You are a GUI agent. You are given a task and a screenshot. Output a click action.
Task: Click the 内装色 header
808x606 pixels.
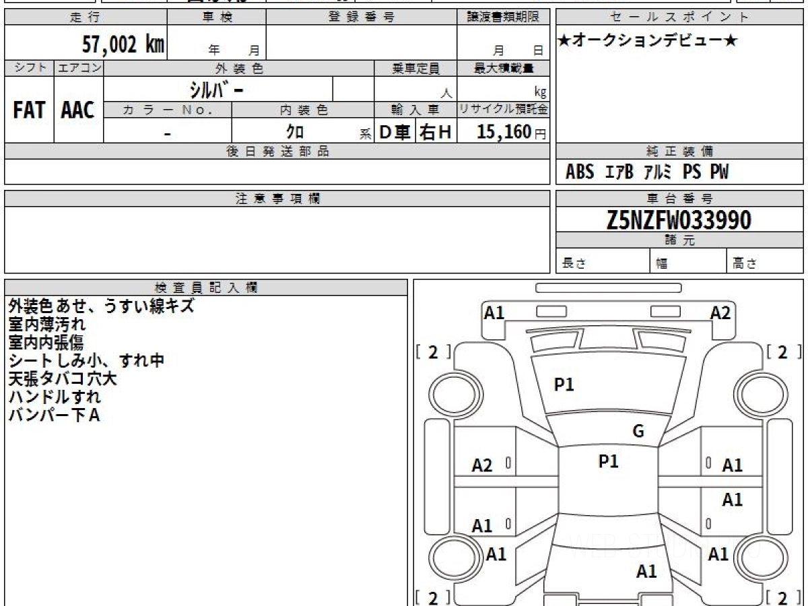point(303,110)
